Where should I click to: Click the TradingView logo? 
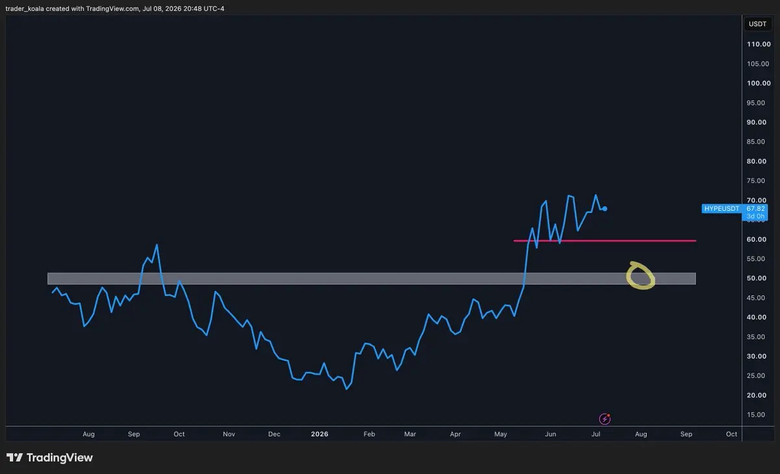[x=49, y=458]
